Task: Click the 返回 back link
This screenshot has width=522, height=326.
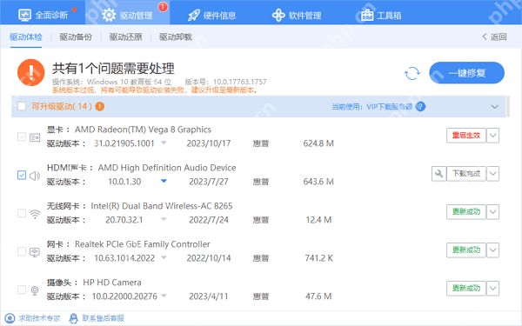Action: point(494,37)
